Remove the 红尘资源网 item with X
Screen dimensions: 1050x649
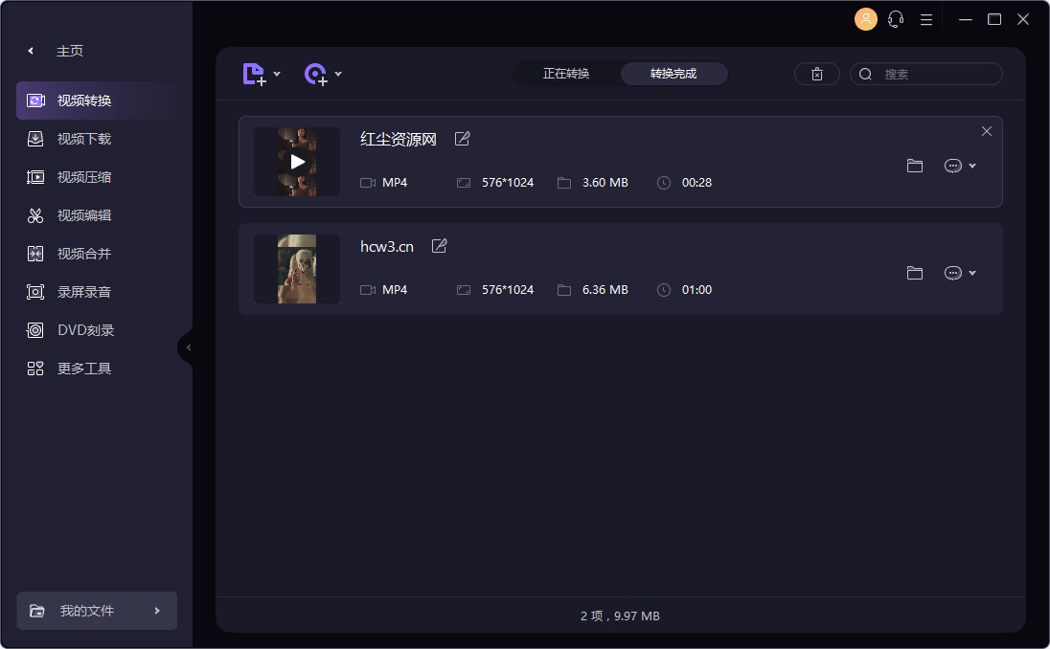pos(987,131)
